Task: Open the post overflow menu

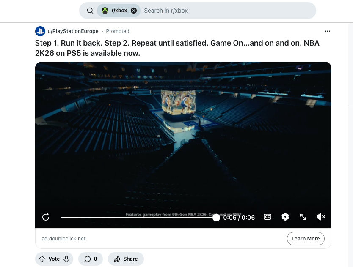Action: (328, 31)
